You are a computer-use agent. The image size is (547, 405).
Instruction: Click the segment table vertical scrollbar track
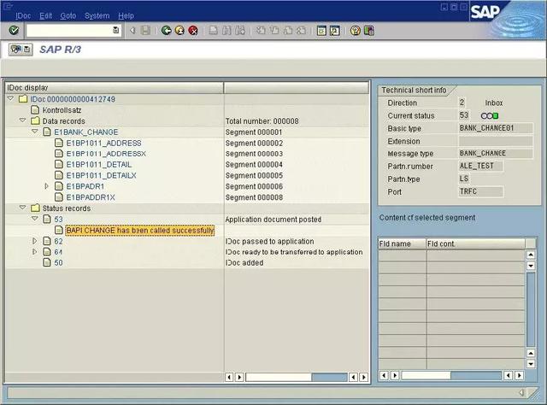[x=531, y=310]
